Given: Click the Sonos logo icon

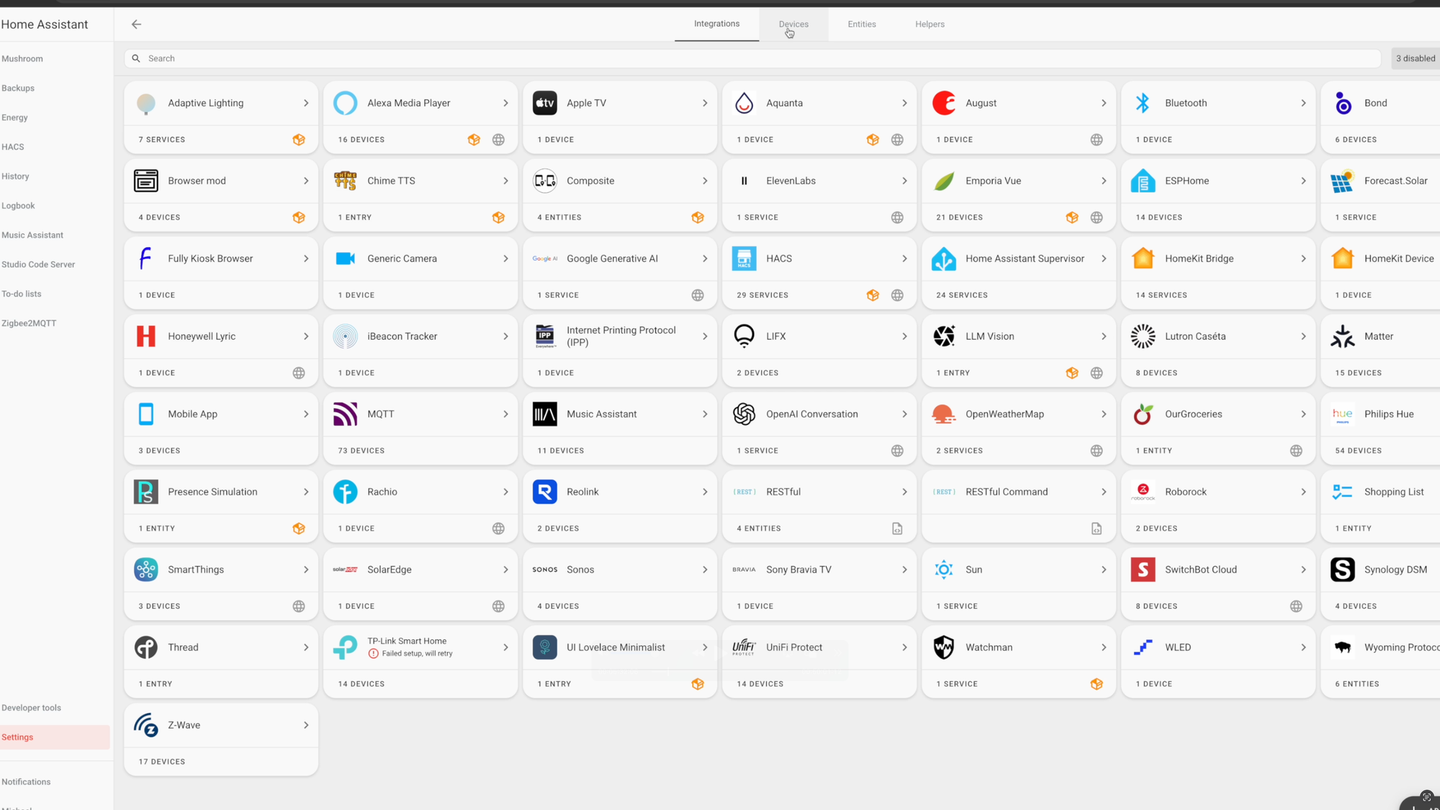Looking at the screenshot, I should click(x=545, y=570).
